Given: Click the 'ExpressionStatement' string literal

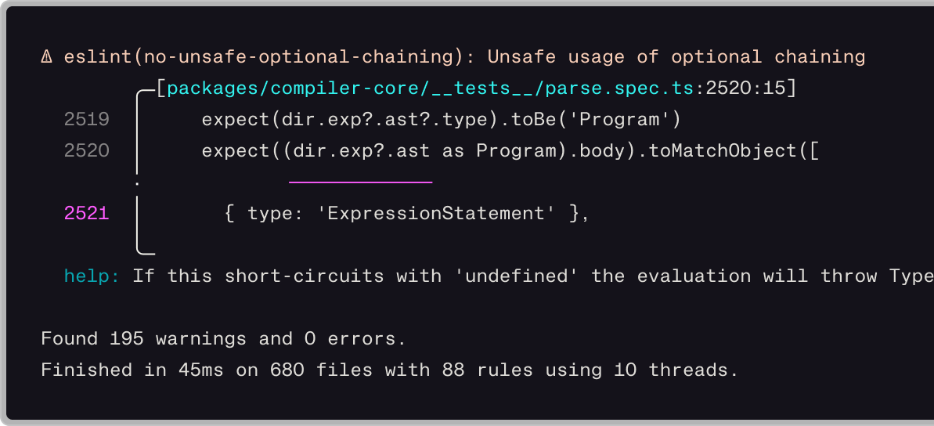Looking at the screenshot, I should click(x=436, y=213).
